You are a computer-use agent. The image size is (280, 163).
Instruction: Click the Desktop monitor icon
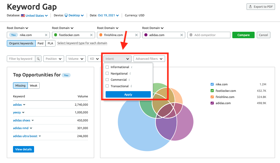click(x=66, y=15)
